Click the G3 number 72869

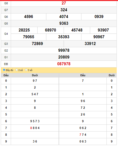click(x=37, y=44)
